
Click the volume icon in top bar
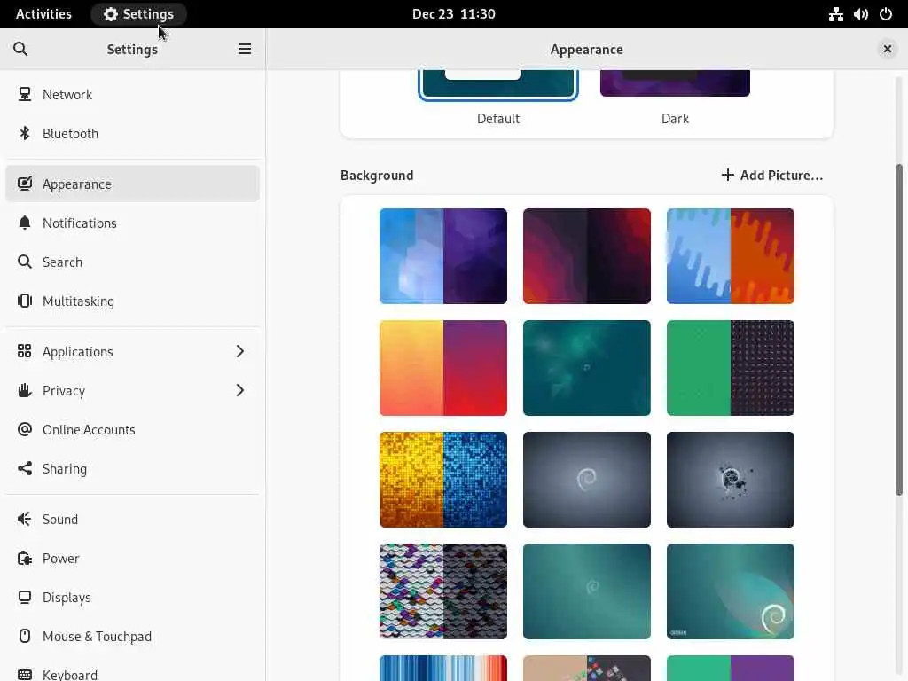(860, 14)
